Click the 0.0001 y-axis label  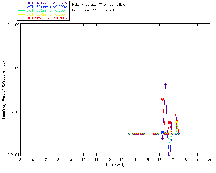13,155
